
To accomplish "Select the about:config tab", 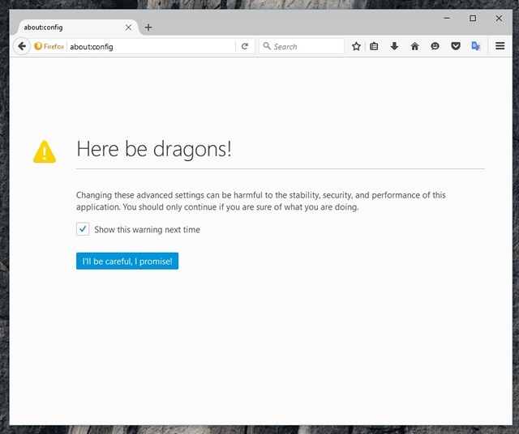I will [76, 28].
